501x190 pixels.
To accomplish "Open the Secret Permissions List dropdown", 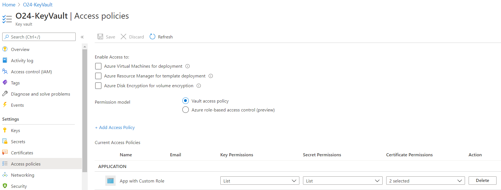I will point(342,181).
